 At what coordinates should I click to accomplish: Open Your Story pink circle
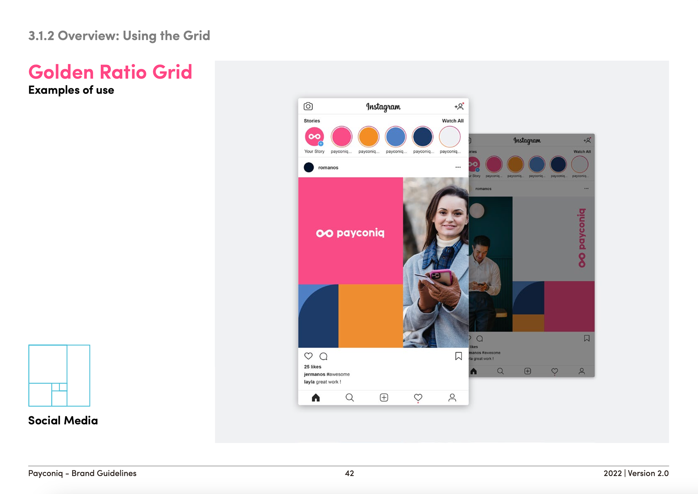tap(314, 137)
